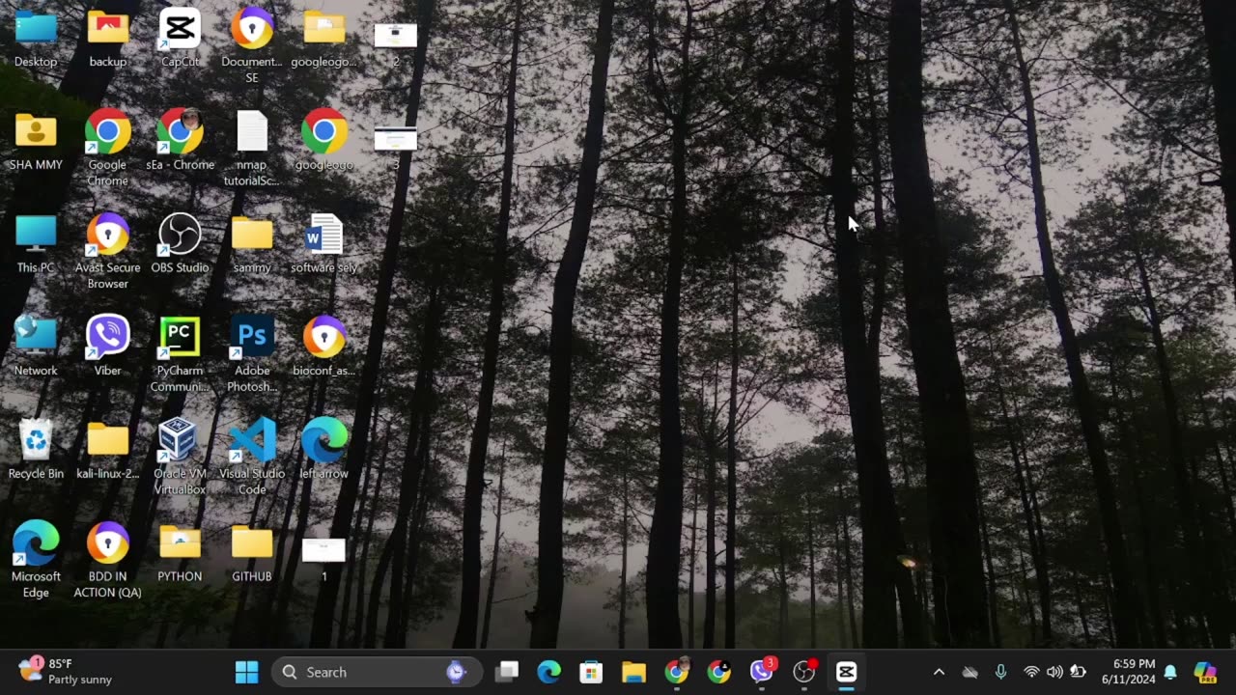The width and height of the screenshot is (1236, 695).
Task: Select the OBS Studio desktop icon
Action: pyautogui.click(x=180, y=243)
